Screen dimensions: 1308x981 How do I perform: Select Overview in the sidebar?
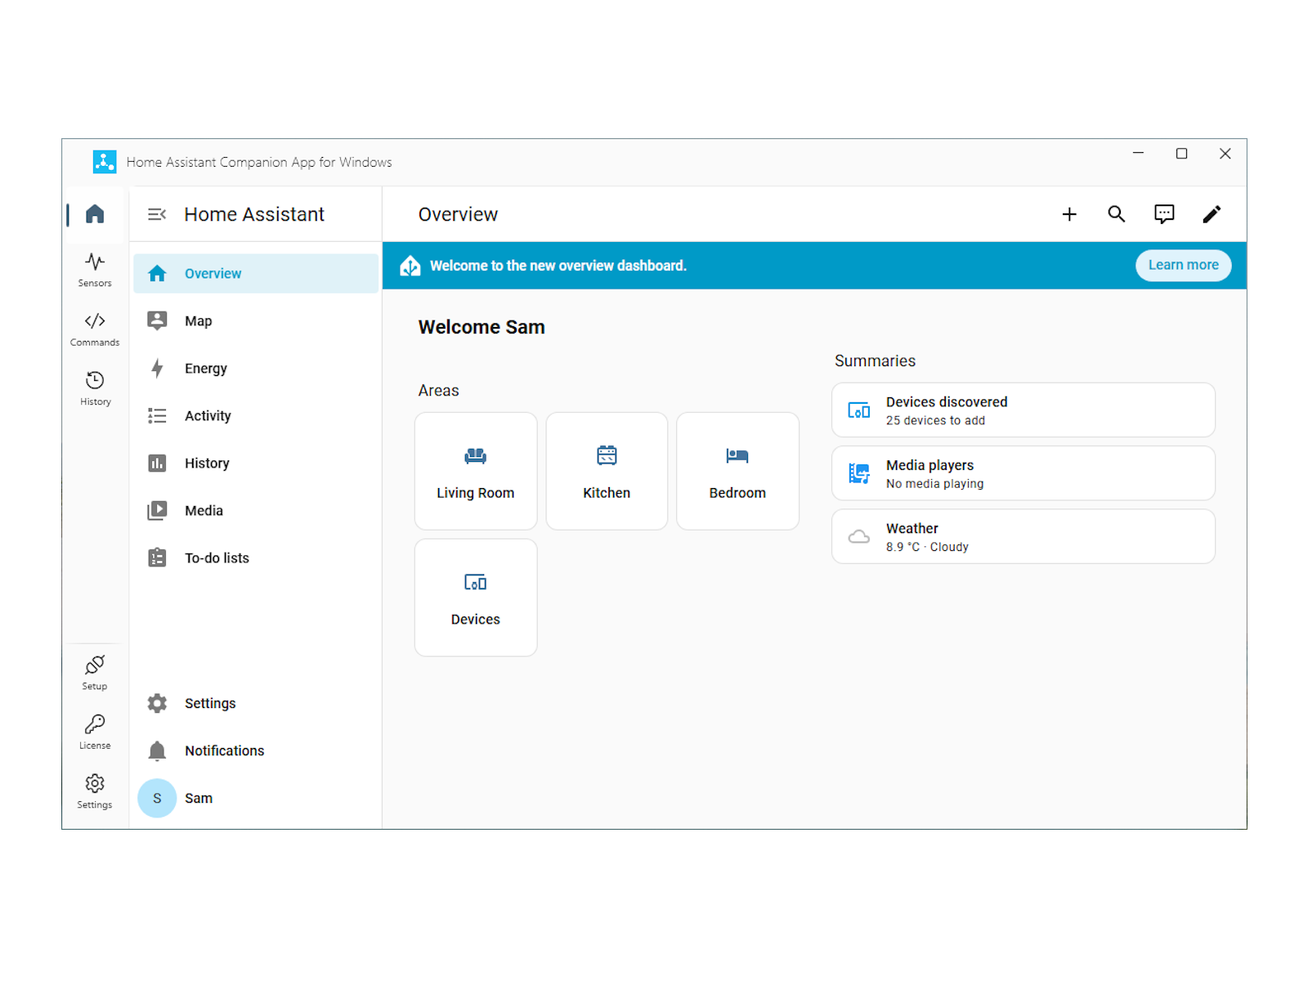[256, 274]
